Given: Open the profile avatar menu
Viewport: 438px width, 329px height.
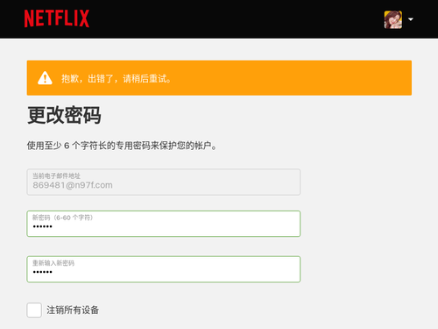Looking at the screenshot, I should 392,19.
